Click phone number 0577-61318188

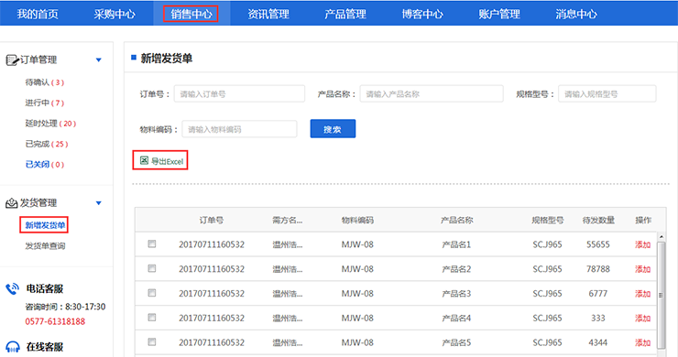[x=55, y=321]
